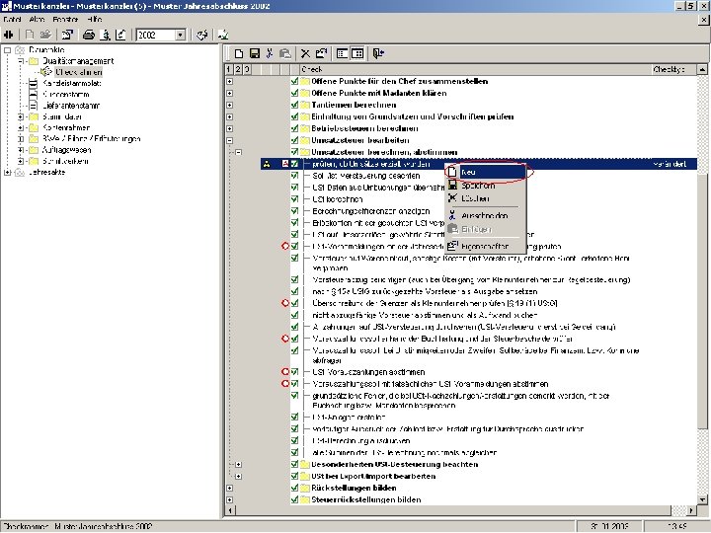Expand 'Tantiemen berechnen' plus box

pyautogui.click(x=230, y=106)
